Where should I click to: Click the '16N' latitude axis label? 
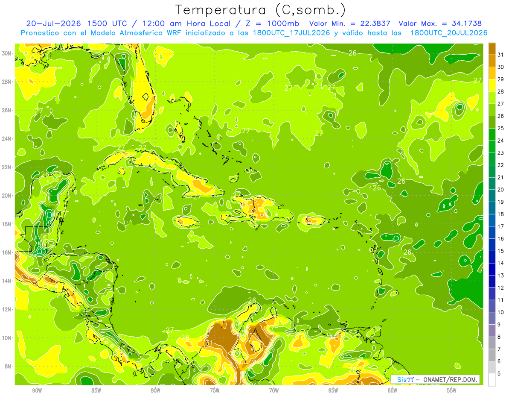pos(7,252)
